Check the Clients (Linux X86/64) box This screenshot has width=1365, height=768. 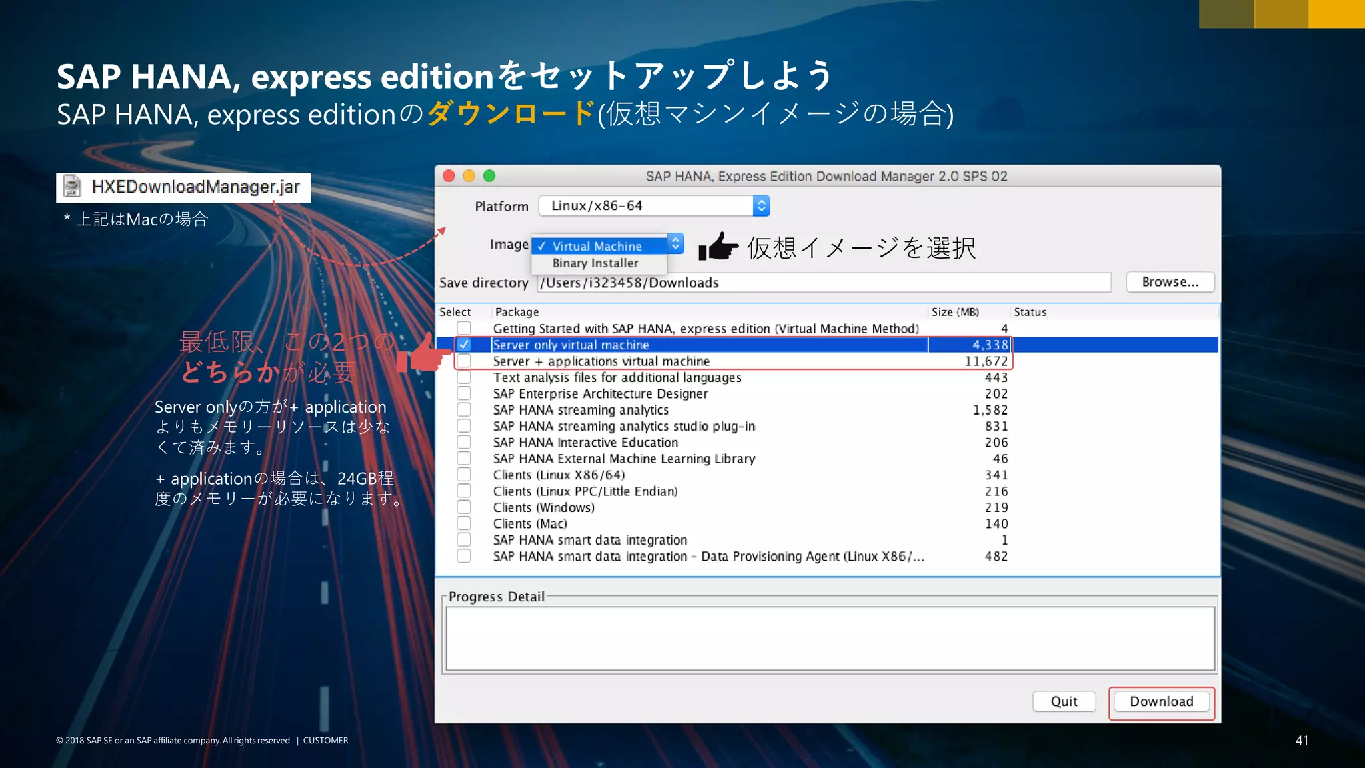pyautogui.click(x=464, y=475)
